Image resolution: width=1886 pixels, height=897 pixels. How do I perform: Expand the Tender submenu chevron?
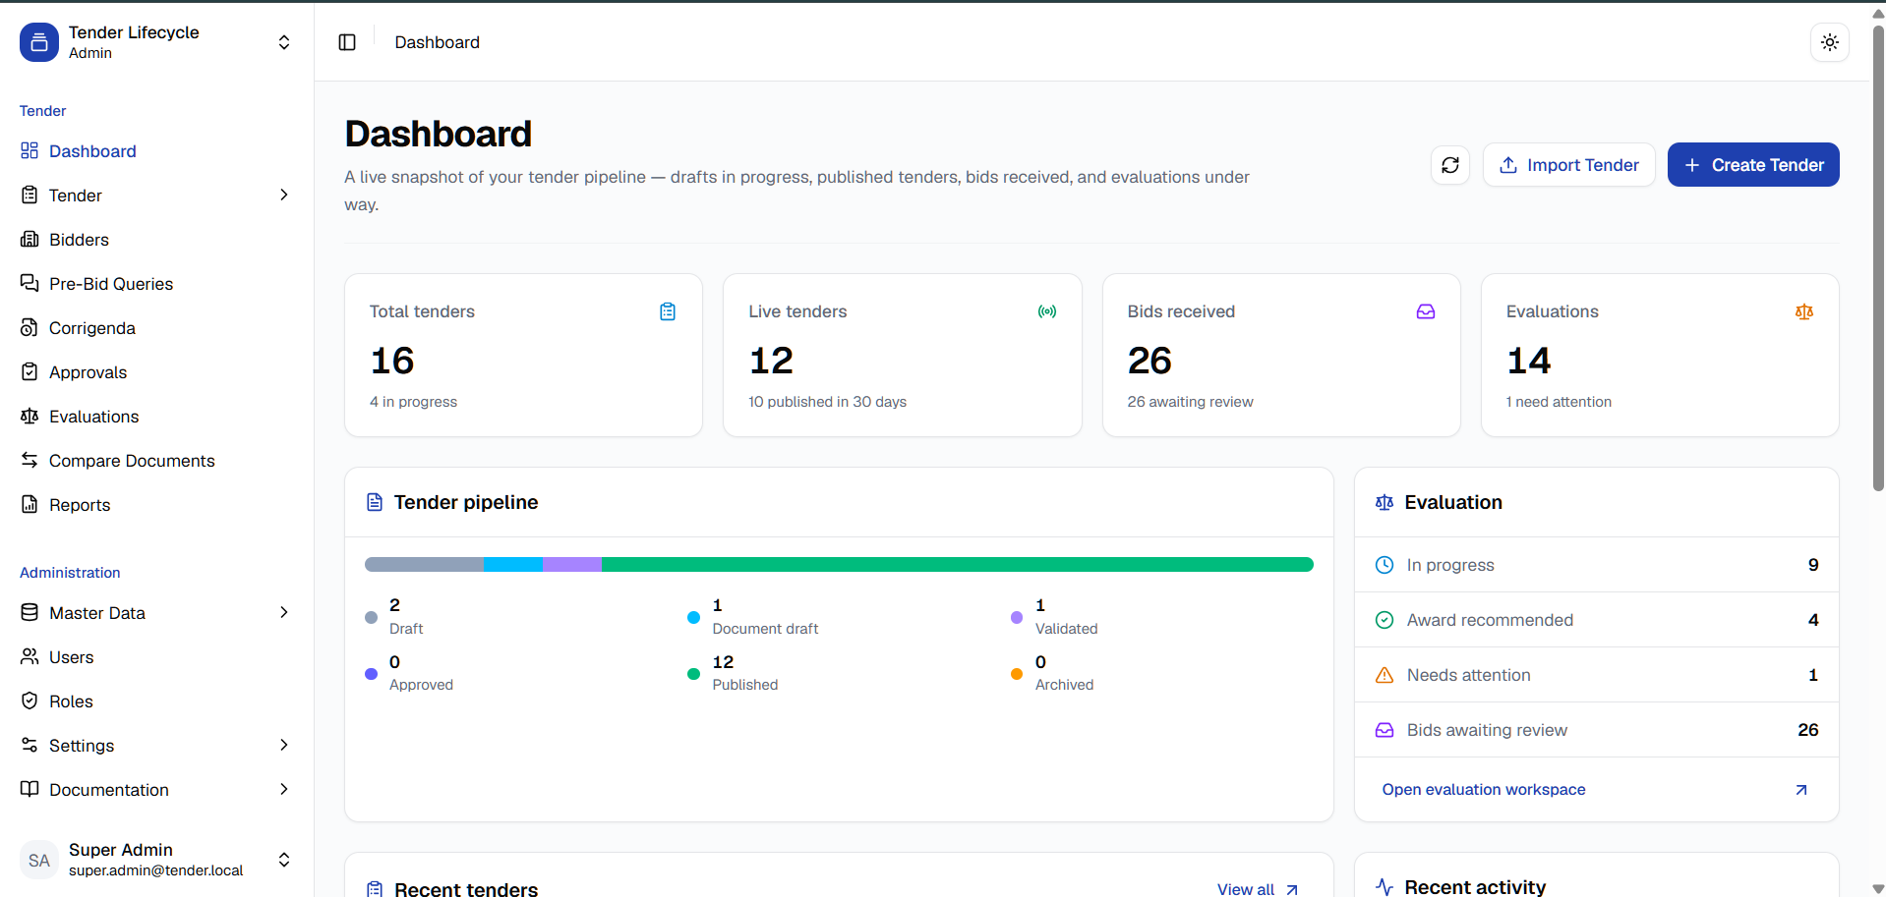[x=284, y=195]
